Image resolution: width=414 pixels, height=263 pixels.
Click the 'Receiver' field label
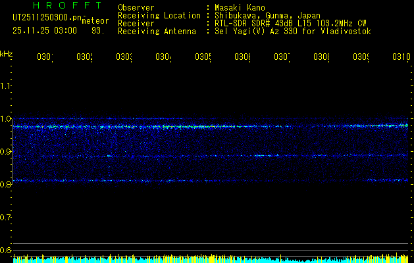tap(136, 24)
